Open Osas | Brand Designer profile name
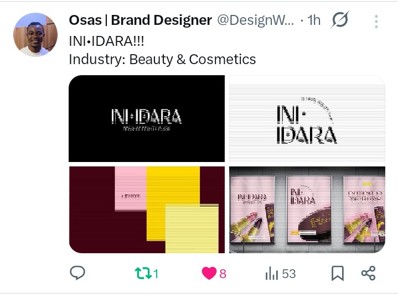This screenshot has height=298, width=398. click(x=141, y=20)
